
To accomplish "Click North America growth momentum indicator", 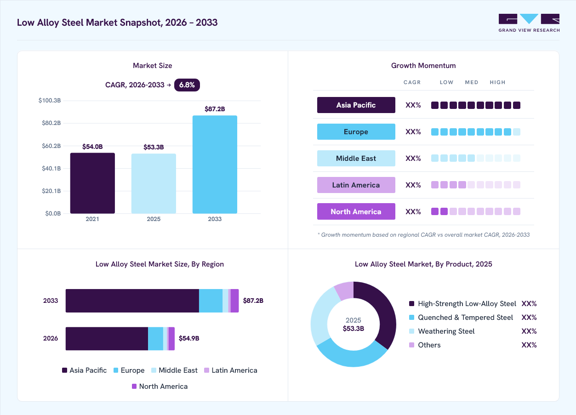I will click(x=476, y=211).
